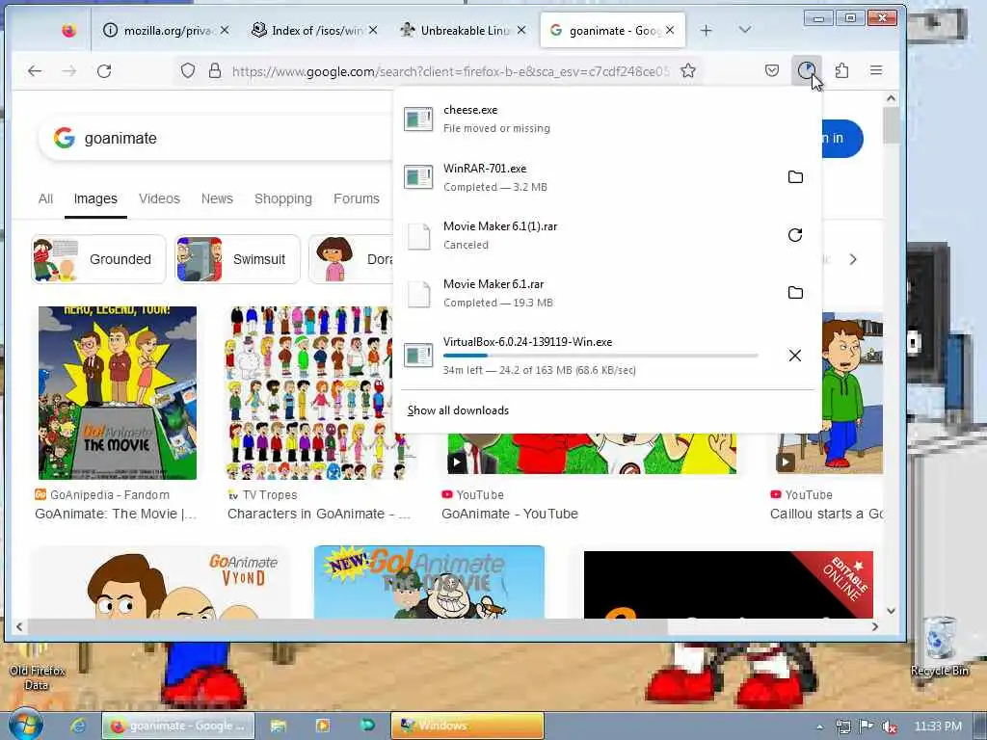Cancel the VirtualBox download
Image resolution: width=987 pixels, height=740 pixels.
click(795, 356)
